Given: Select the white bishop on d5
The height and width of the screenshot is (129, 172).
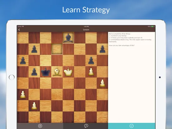Looking at the screenshot, I should point(57,72).
